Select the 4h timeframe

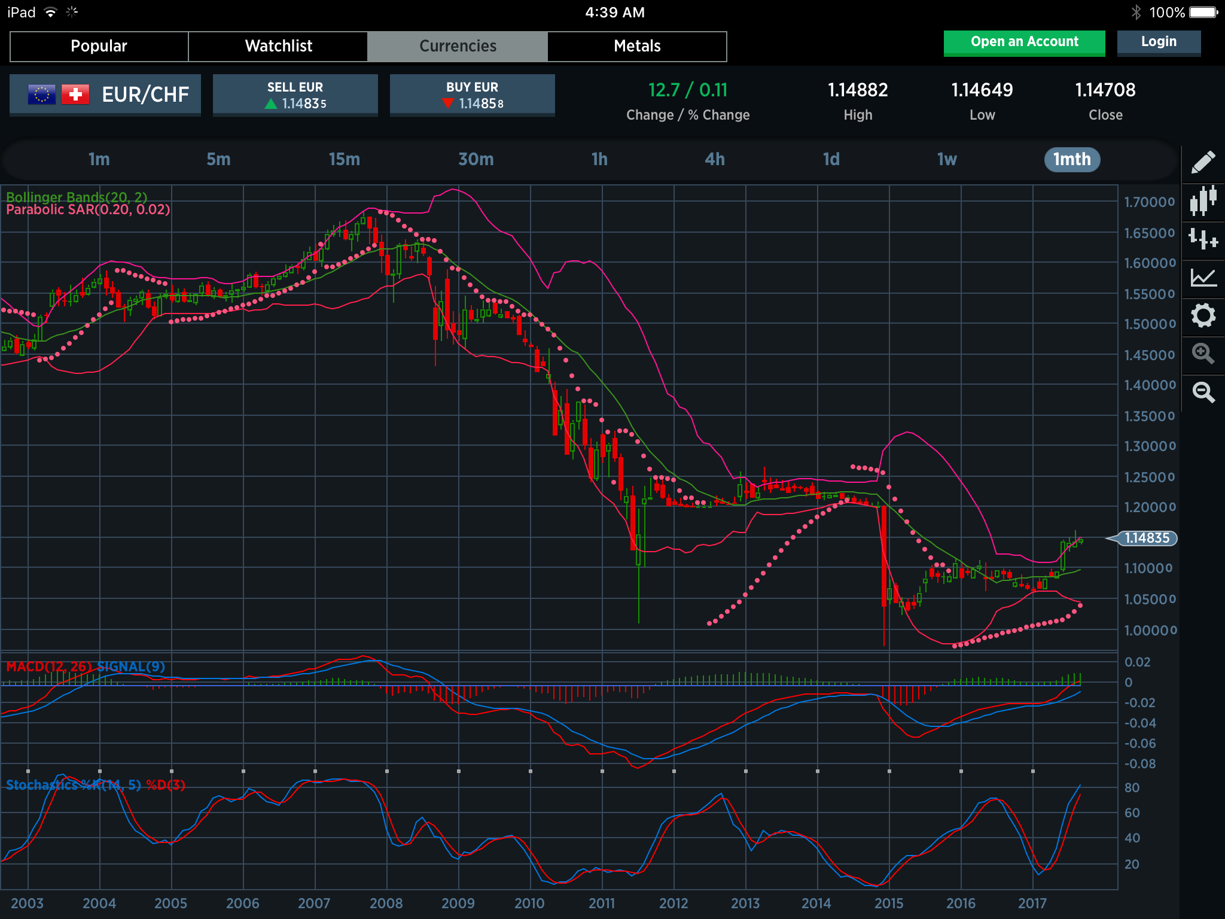715,159
